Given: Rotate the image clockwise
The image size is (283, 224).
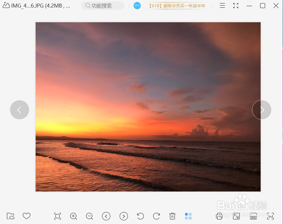Looking at the screenshot, I should click(156, 216).
